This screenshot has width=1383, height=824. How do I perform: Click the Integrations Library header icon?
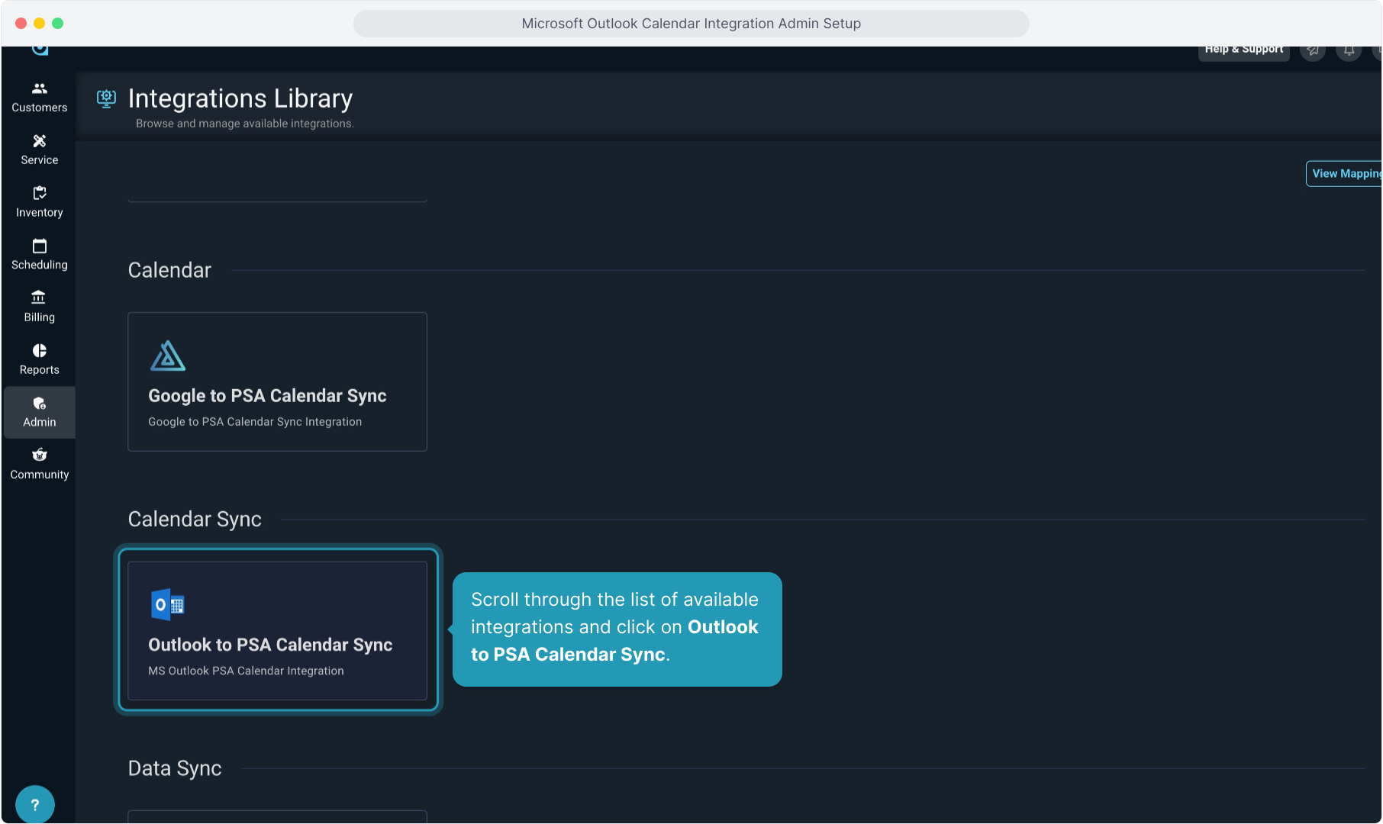click(106, 98)
